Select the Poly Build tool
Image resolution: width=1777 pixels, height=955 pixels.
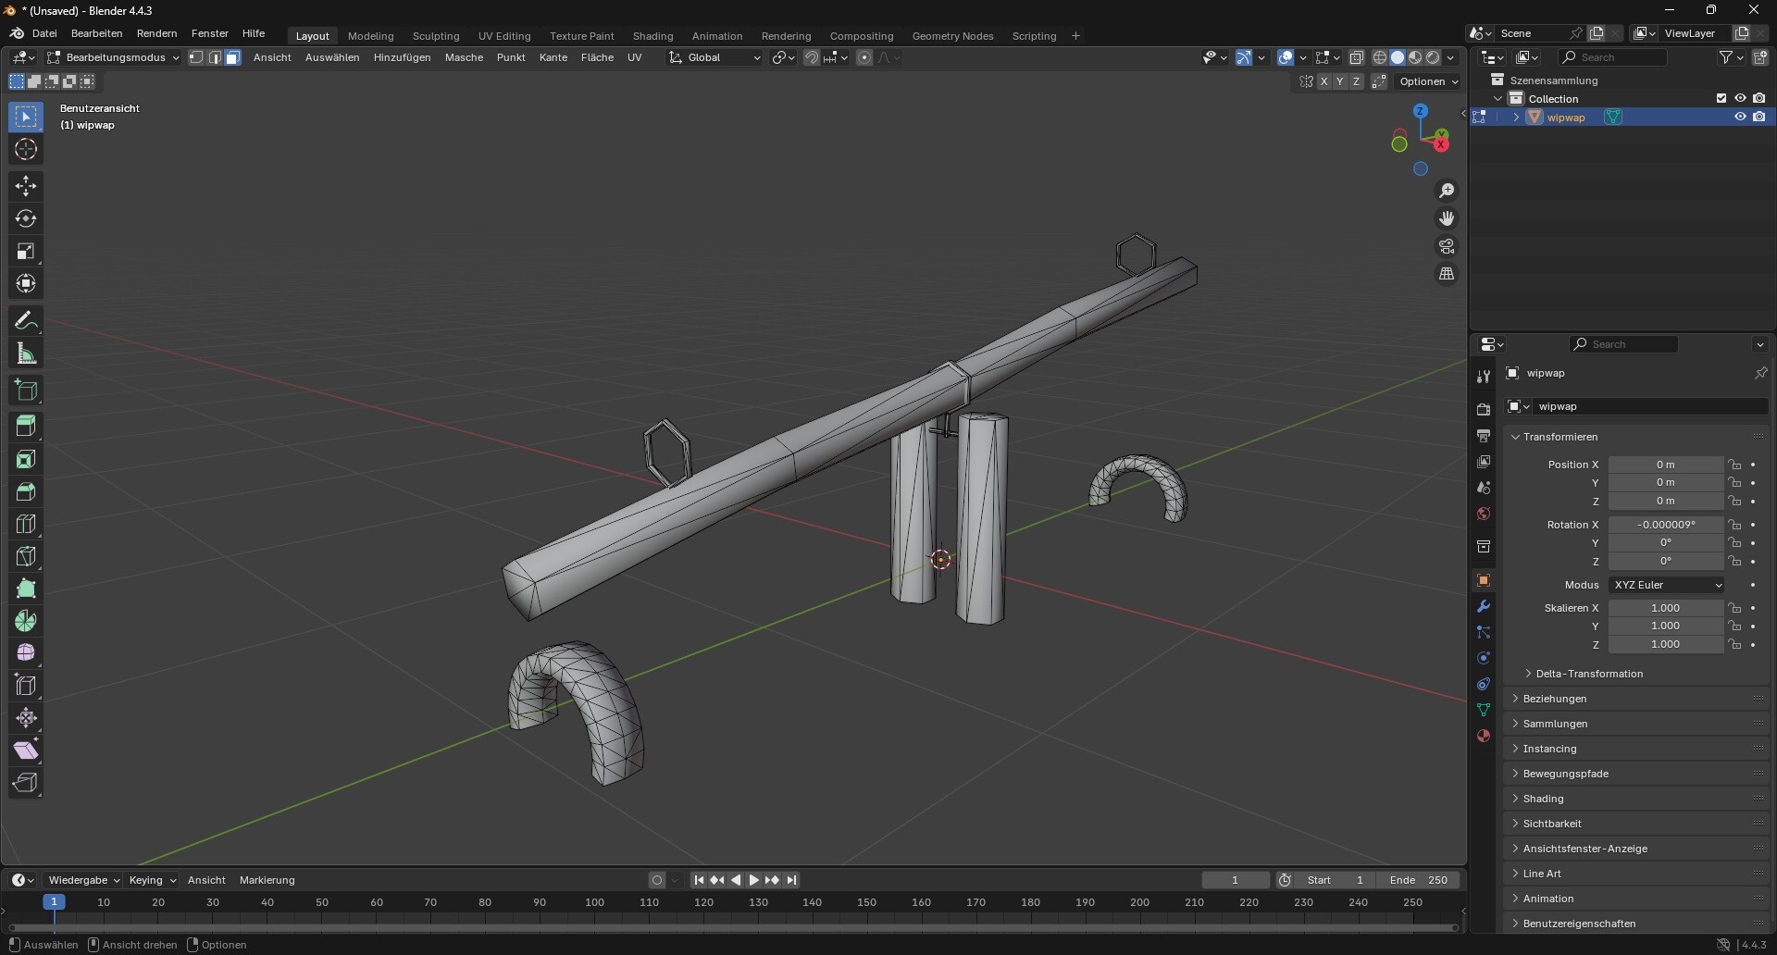tap(26, 589)
